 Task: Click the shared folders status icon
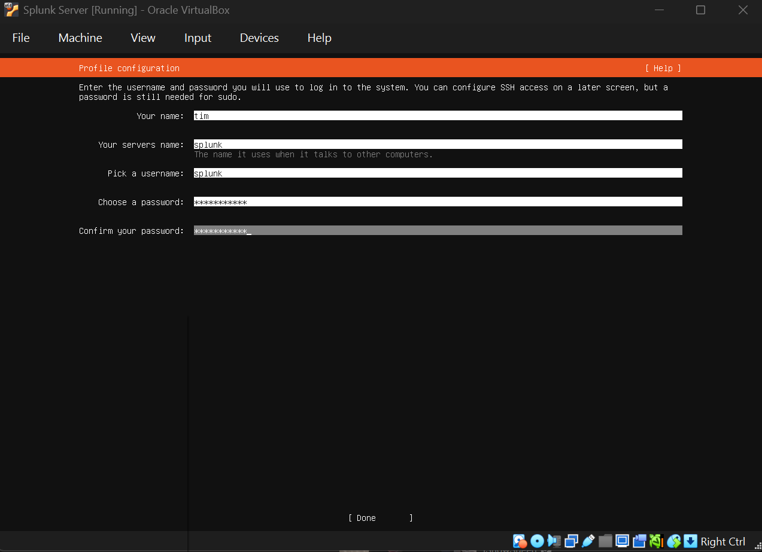coord(605,541)
